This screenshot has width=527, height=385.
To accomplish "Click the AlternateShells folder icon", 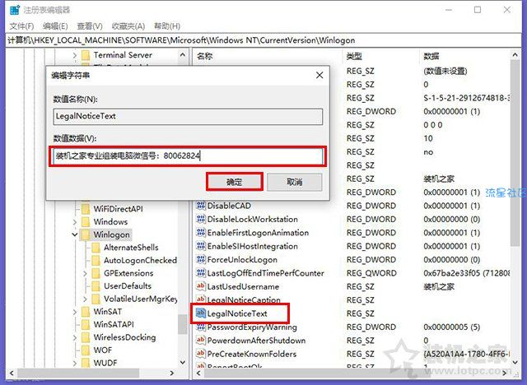I will (x=96, y=248).
